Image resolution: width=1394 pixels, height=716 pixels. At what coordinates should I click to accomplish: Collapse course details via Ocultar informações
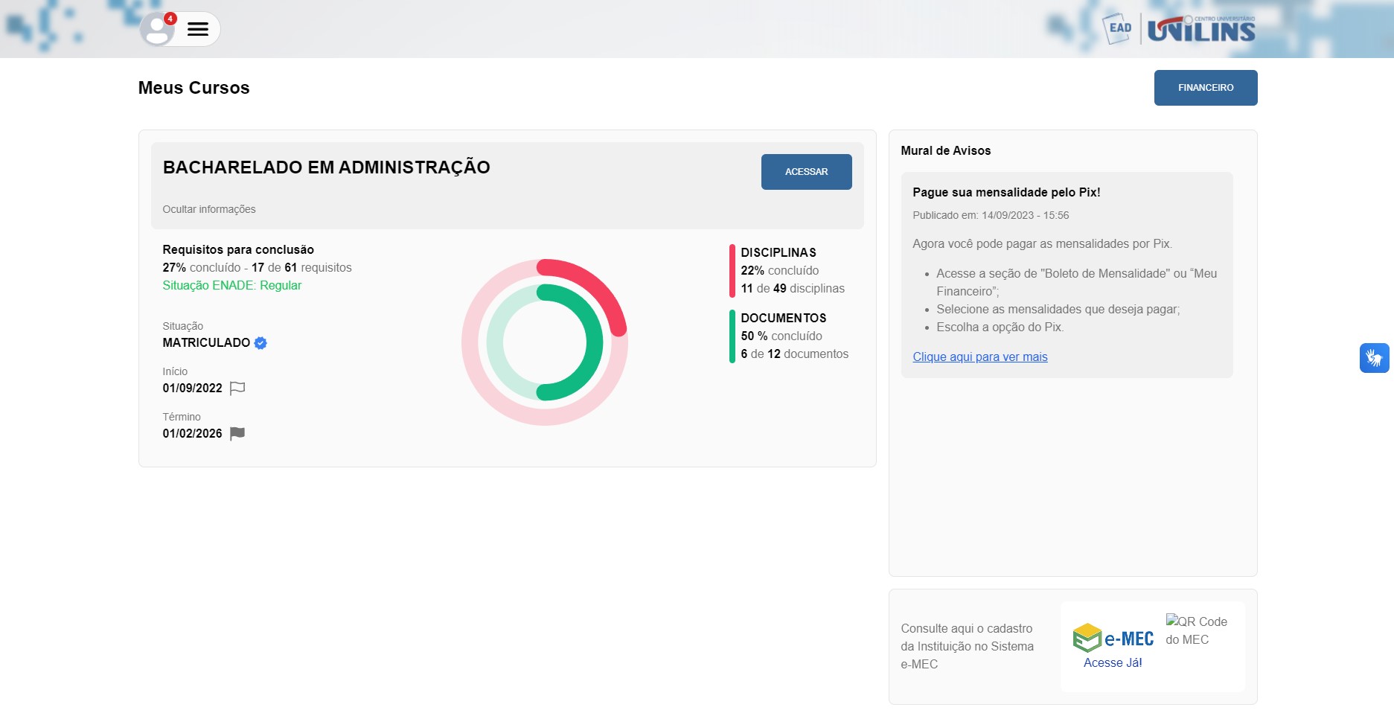point(208,209)
